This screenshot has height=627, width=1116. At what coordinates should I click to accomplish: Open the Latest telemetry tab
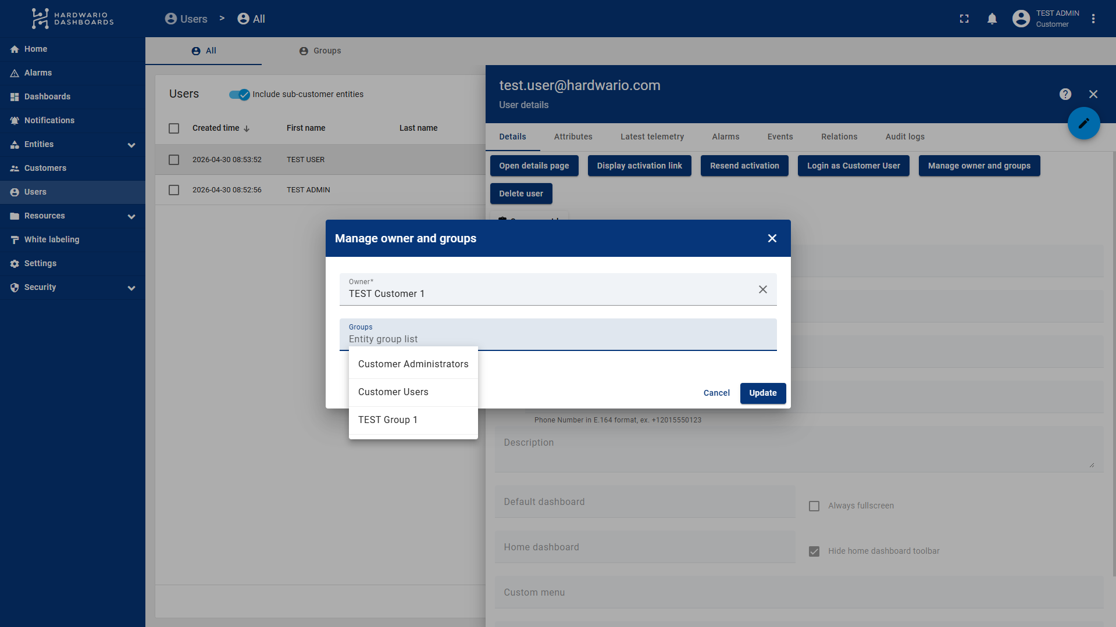652,137
